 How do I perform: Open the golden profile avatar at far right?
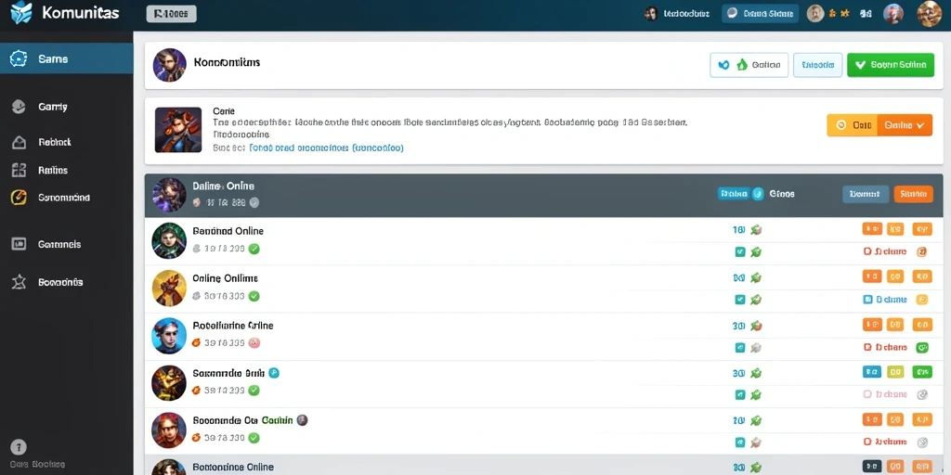pos(929,13)
